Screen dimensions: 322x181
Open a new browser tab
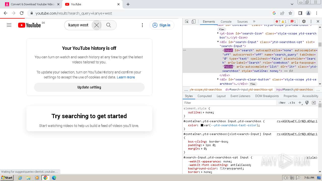[128, 4]
